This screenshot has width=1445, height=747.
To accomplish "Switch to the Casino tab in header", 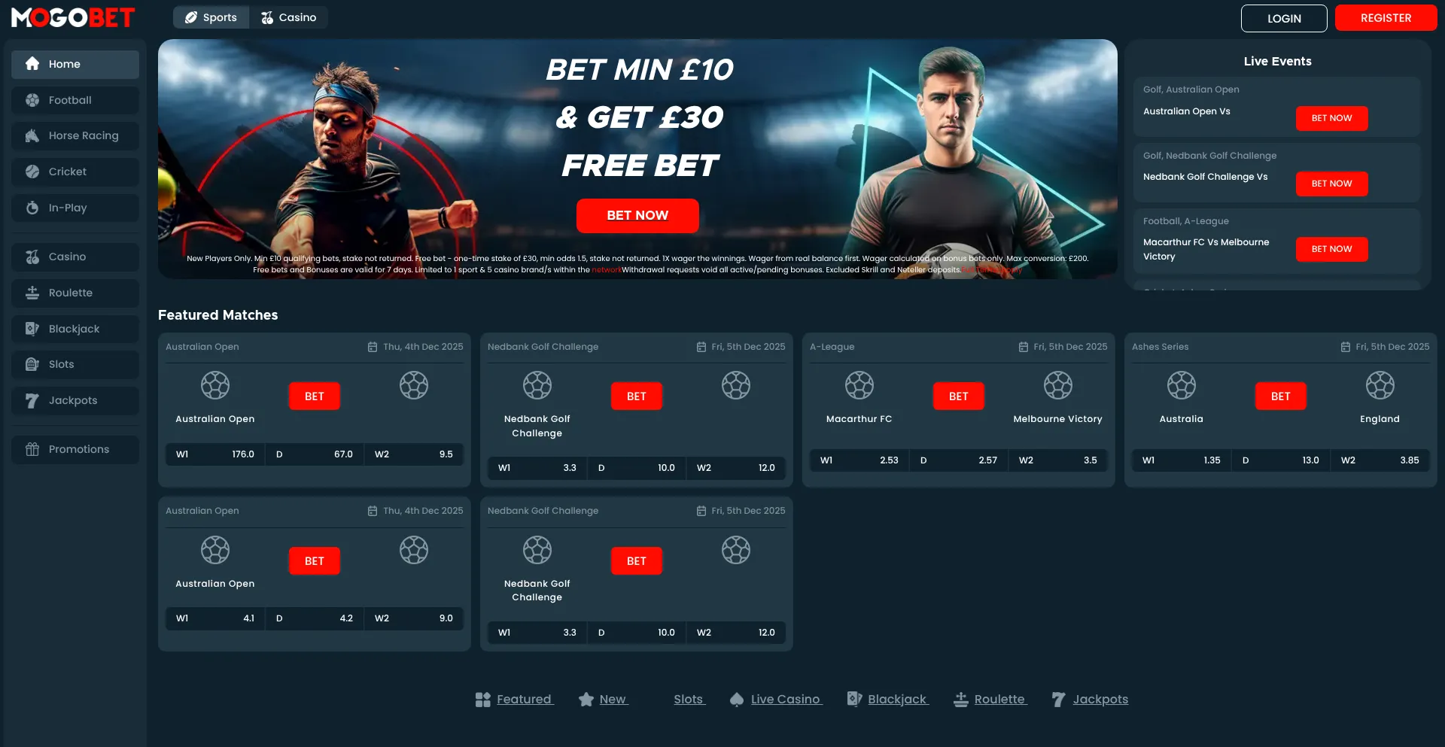I will [x=289, y=17].
